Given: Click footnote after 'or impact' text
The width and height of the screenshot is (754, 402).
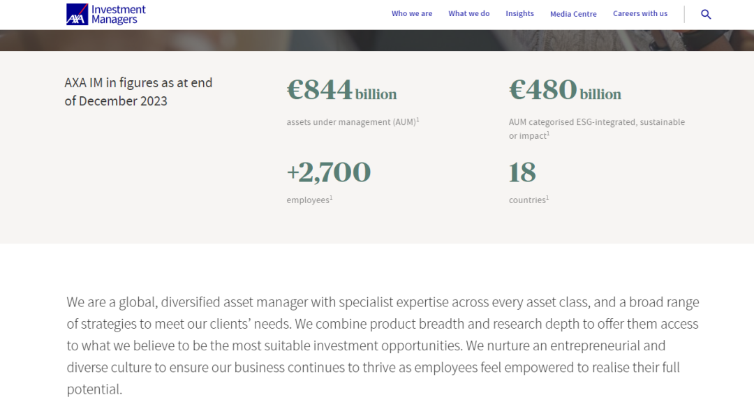Looking at the screenshot, I should [548, 133].
